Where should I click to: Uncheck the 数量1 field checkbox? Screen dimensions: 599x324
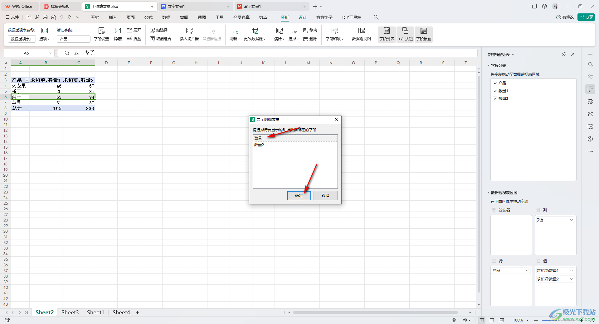coord(495,91)
